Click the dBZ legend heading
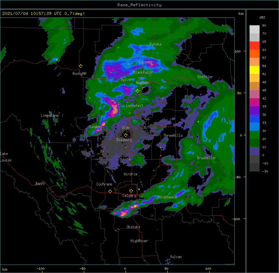The image size is (279, 273). click(262, 17)
